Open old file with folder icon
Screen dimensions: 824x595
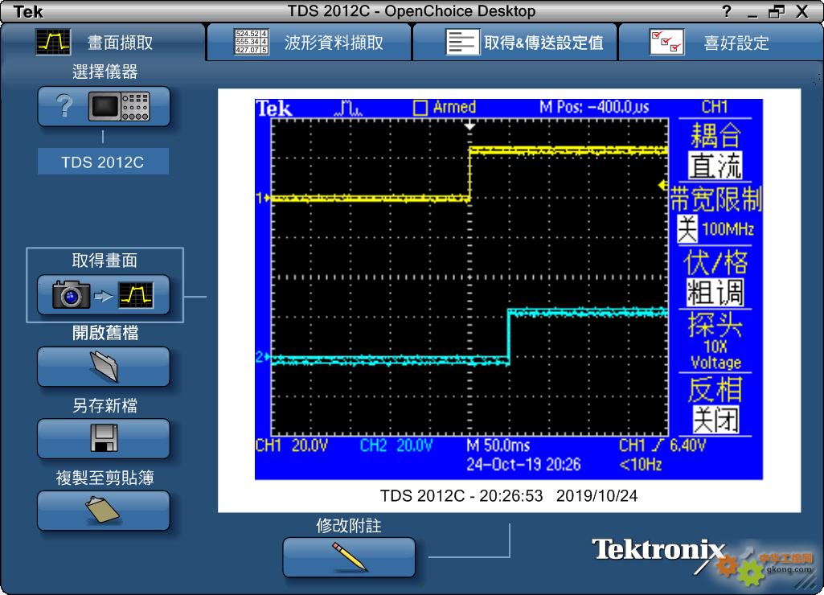(104, 367)
